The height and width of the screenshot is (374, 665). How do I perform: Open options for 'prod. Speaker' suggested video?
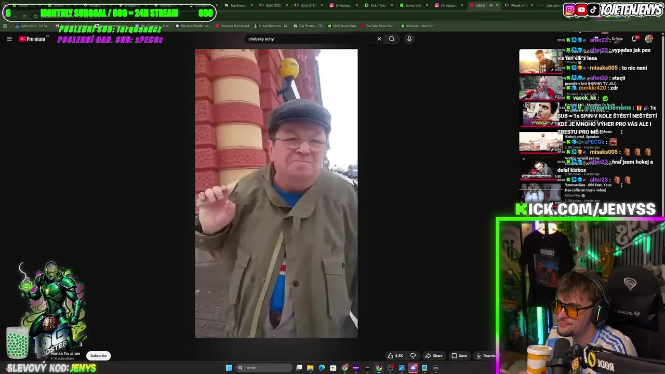[x=621, y=132]
